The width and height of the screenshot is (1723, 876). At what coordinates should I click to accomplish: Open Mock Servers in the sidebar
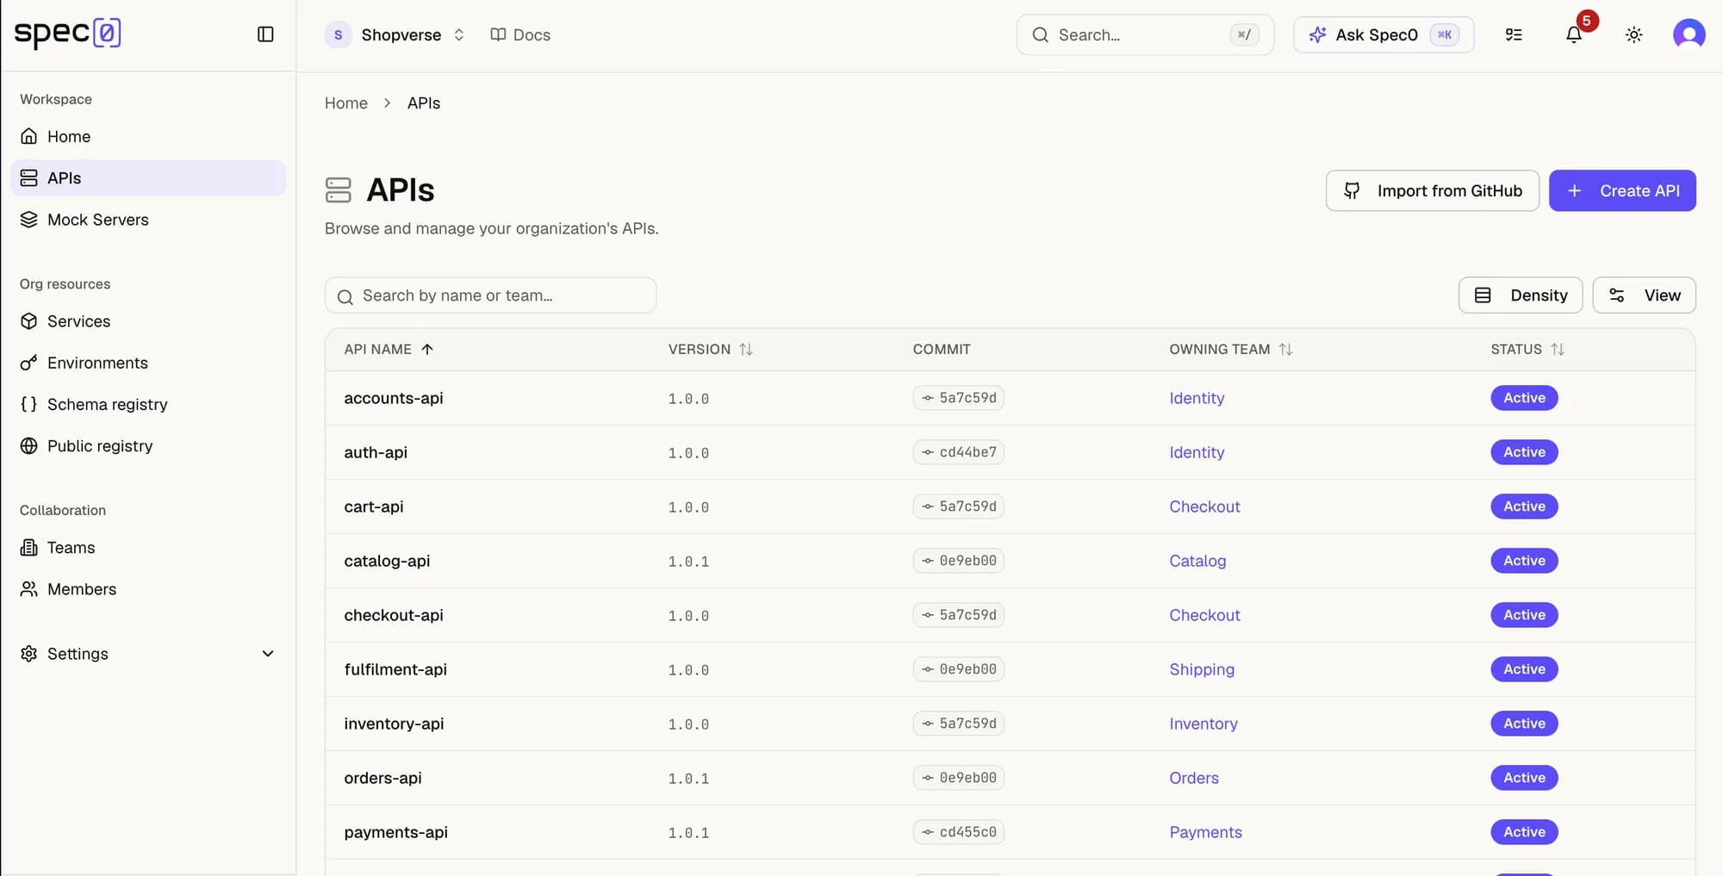pos(148,220)
